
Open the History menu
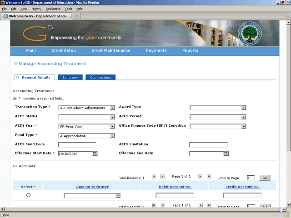[x=36, y=9]
